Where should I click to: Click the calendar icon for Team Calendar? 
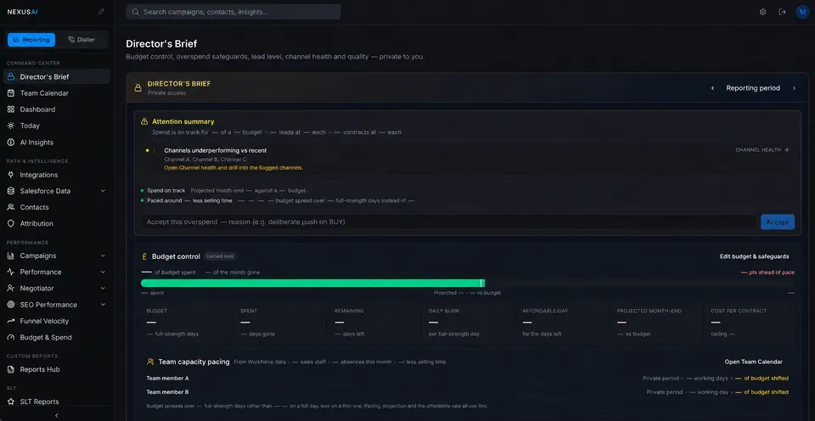coord(11,93)
